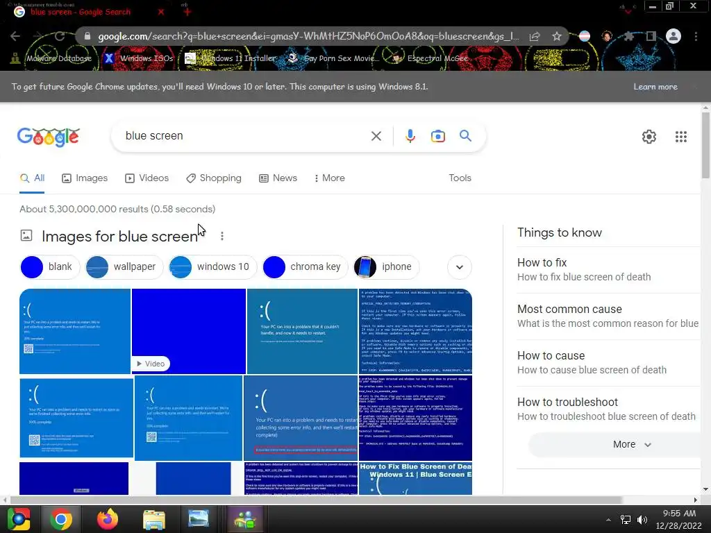This screenshot has width=711, height=533.
Task: Open File Explorer from the taskbar
Action: point(154,519)
